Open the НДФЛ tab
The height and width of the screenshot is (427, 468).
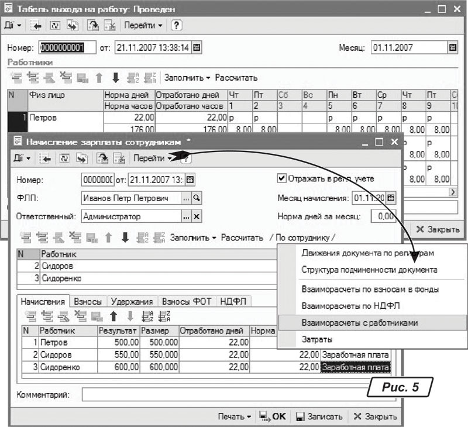tap(233, 302)
